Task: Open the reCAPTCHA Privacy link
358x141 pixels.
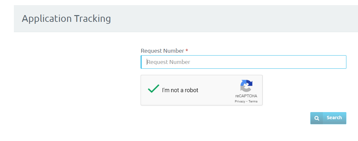Action: [240, 101]
